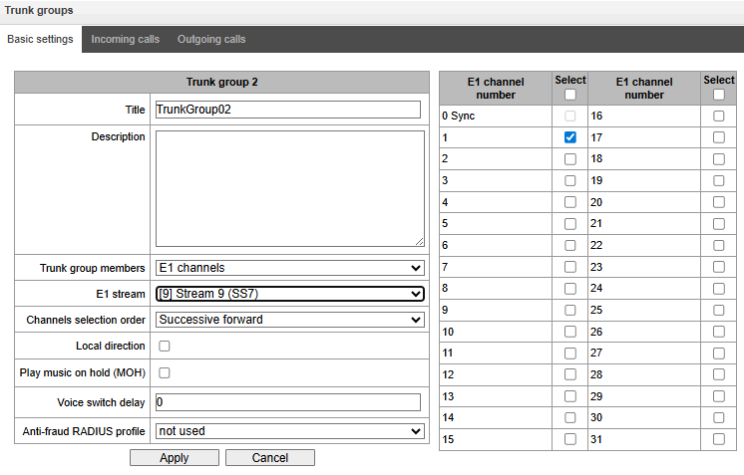Select all channels in left Select column
The image size is (744, 475).
coord(570,95)
